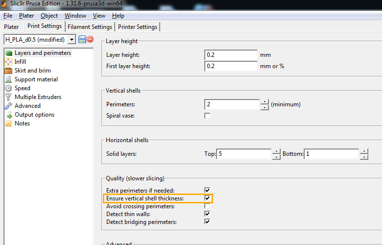Open Support material settings
Screen dimensions: 382x245
pyautogui.click(x=36, y=79)
